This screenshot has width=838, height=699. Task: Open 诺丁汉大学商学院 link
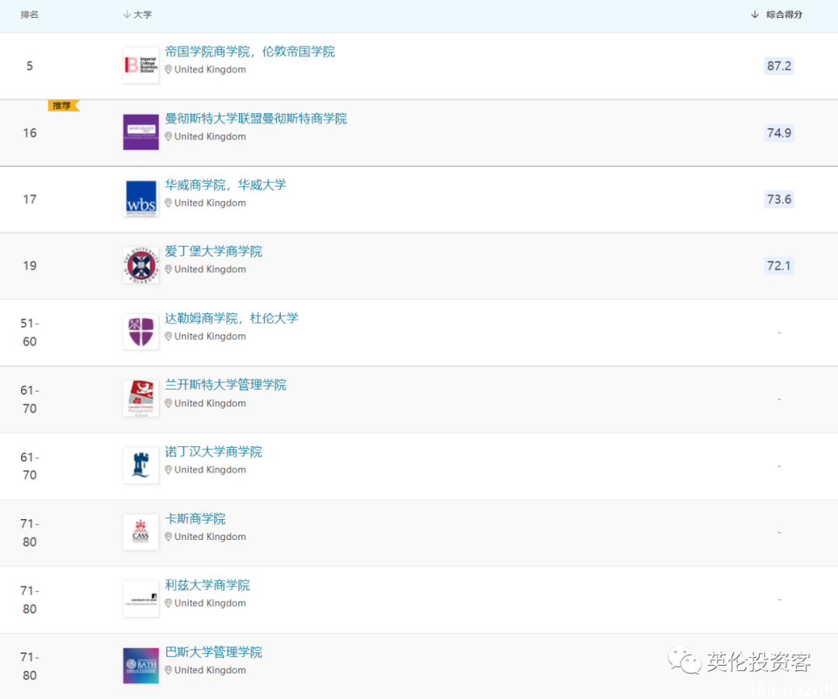coord(213,452)
